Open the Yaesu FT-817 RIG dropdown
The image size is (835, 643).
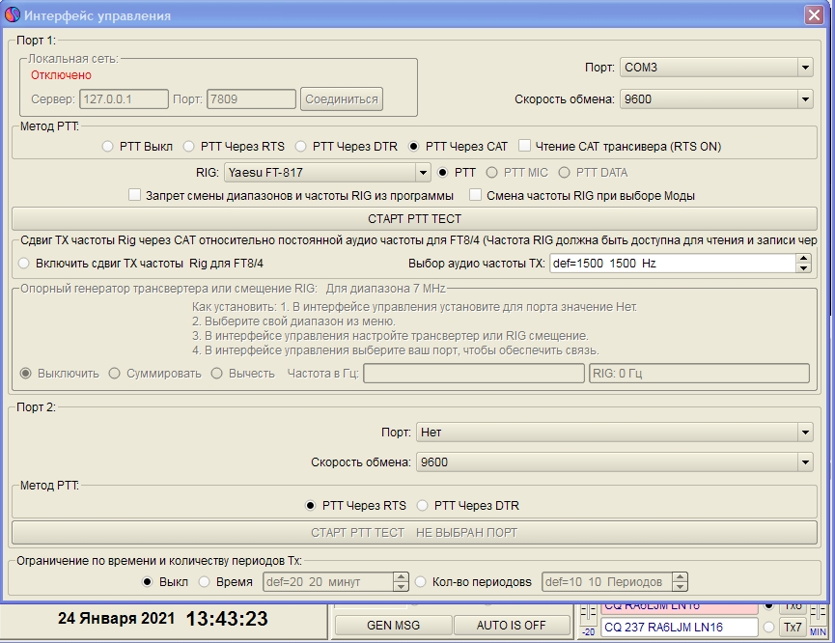tap(422, 173)
